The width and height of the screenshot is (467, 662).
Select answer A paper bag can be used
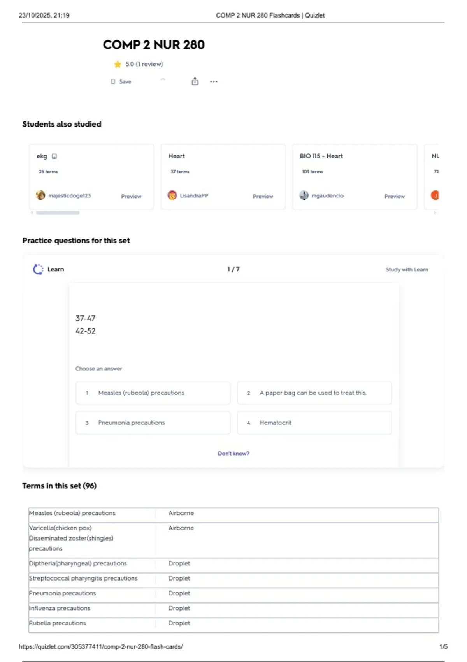pos(314,393)
